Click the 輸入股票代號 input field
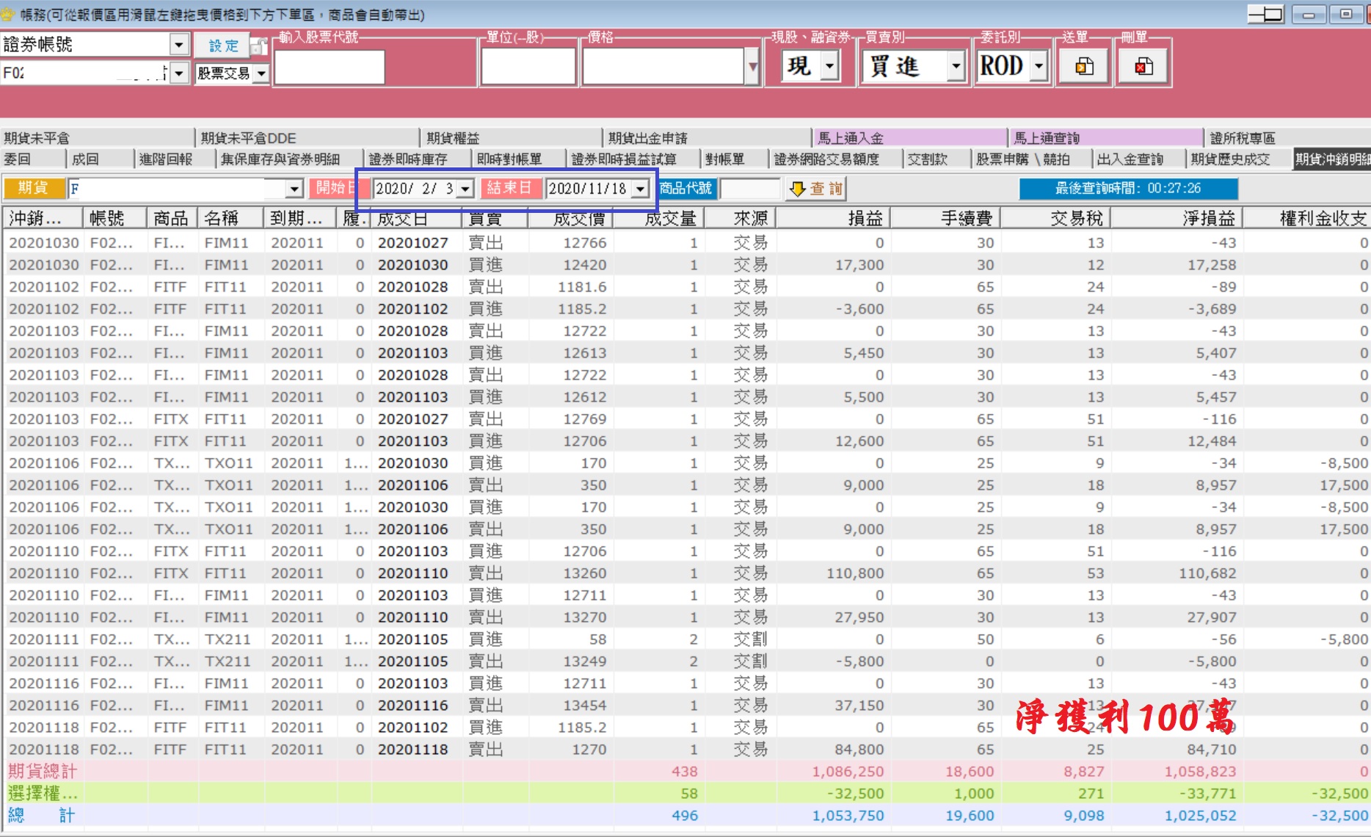1371x837 pixels. (330, 68)
